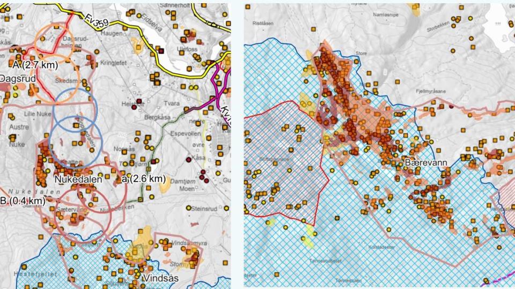
Task: Click the Steinsrud marker icon
Action: point(189,208)
